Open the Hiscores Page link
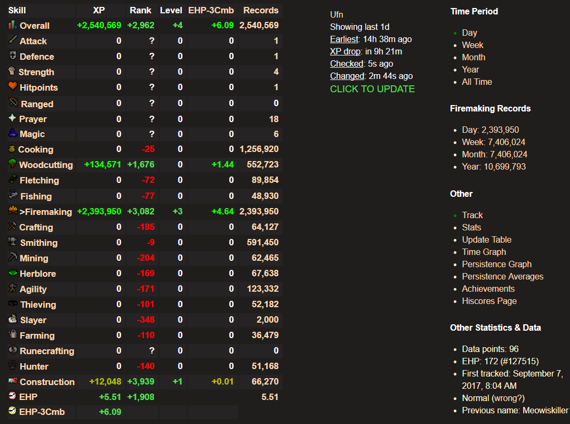This screenshot has width=570, height=424. pos(489,301)
